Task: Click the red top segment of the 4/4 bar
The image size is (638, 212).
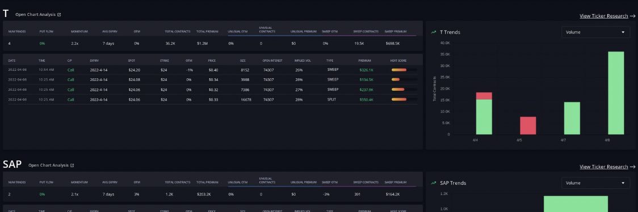Action: click(484, 96)
